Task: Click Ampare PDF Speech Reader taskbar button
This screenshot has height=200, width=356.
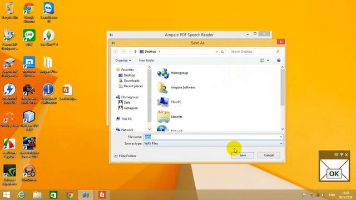Action: click(86, 195)
